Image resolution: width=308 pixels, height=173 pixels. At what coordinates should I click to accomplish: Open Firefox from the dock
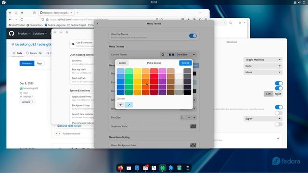(120, 168)
